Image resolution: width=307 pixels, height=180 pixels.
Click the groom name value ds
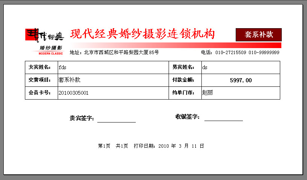[205, 68]
